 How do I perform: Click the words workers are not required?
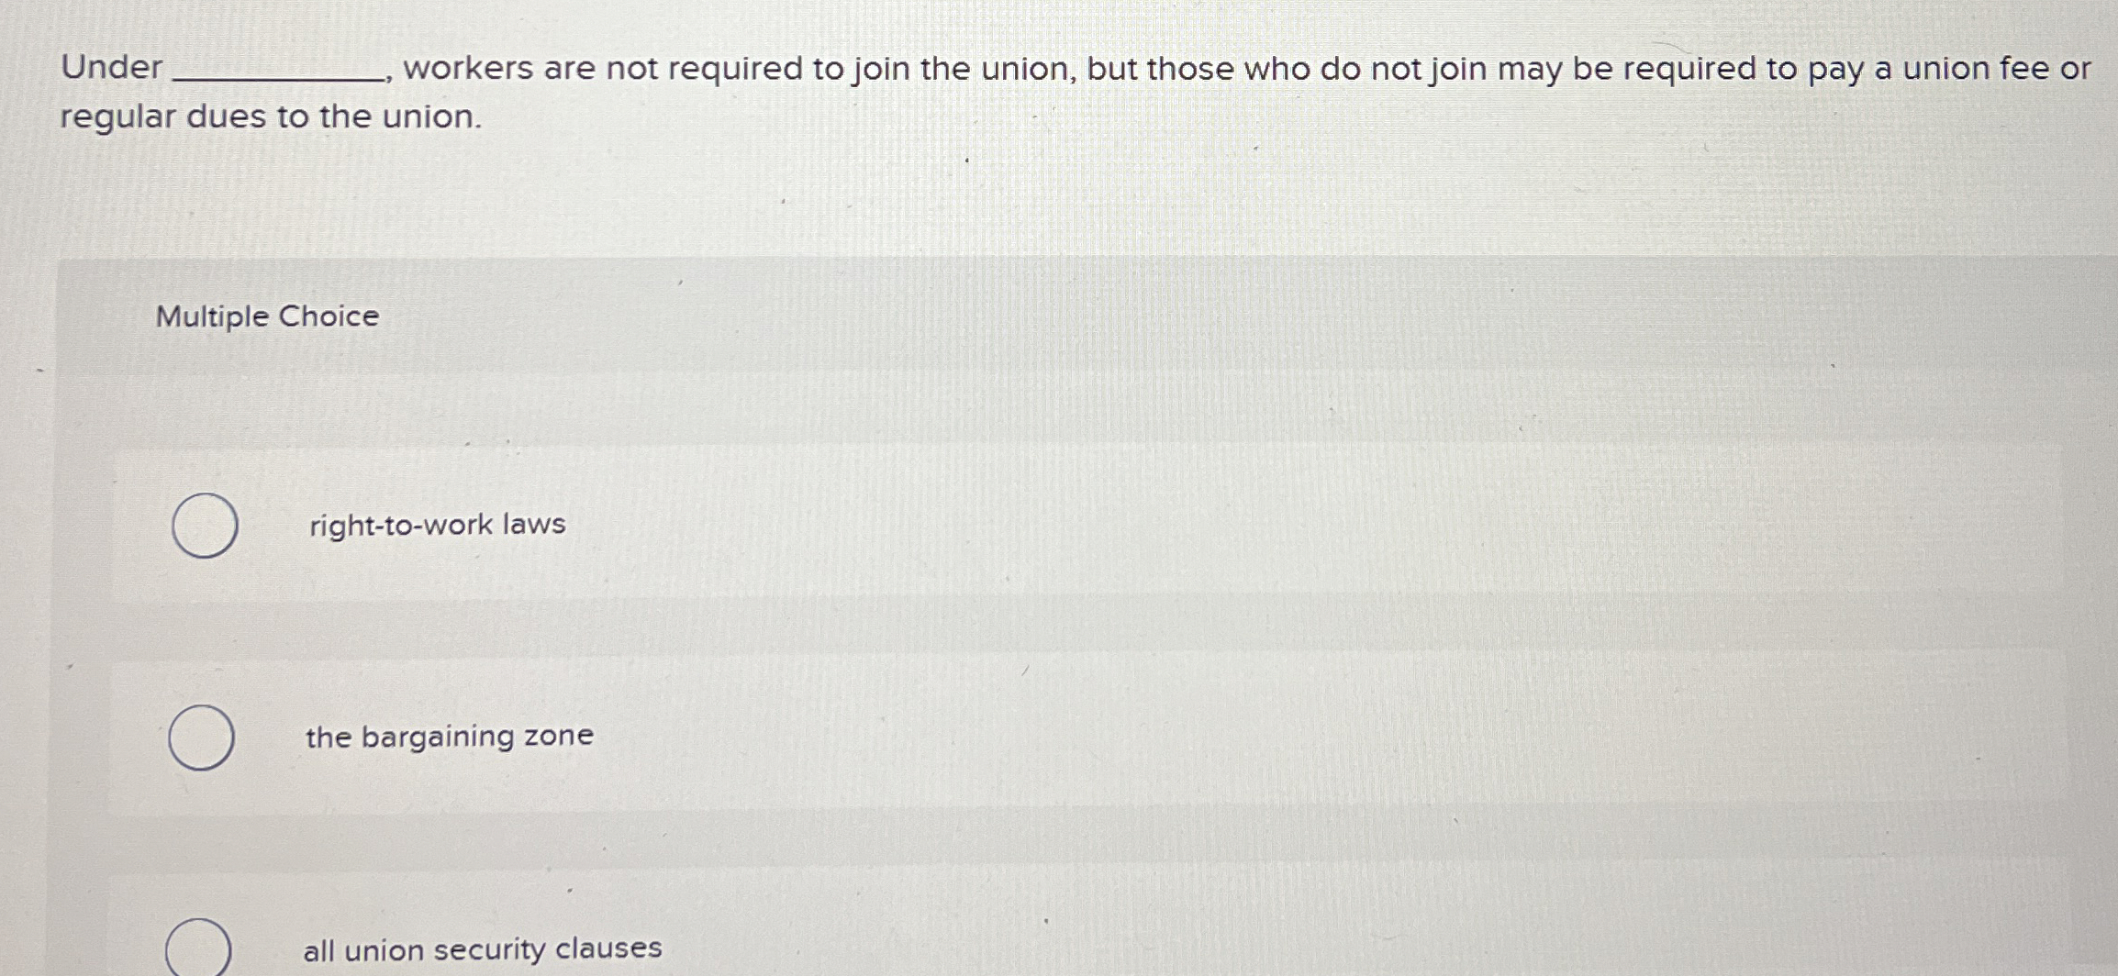click(x=624, y=69)
